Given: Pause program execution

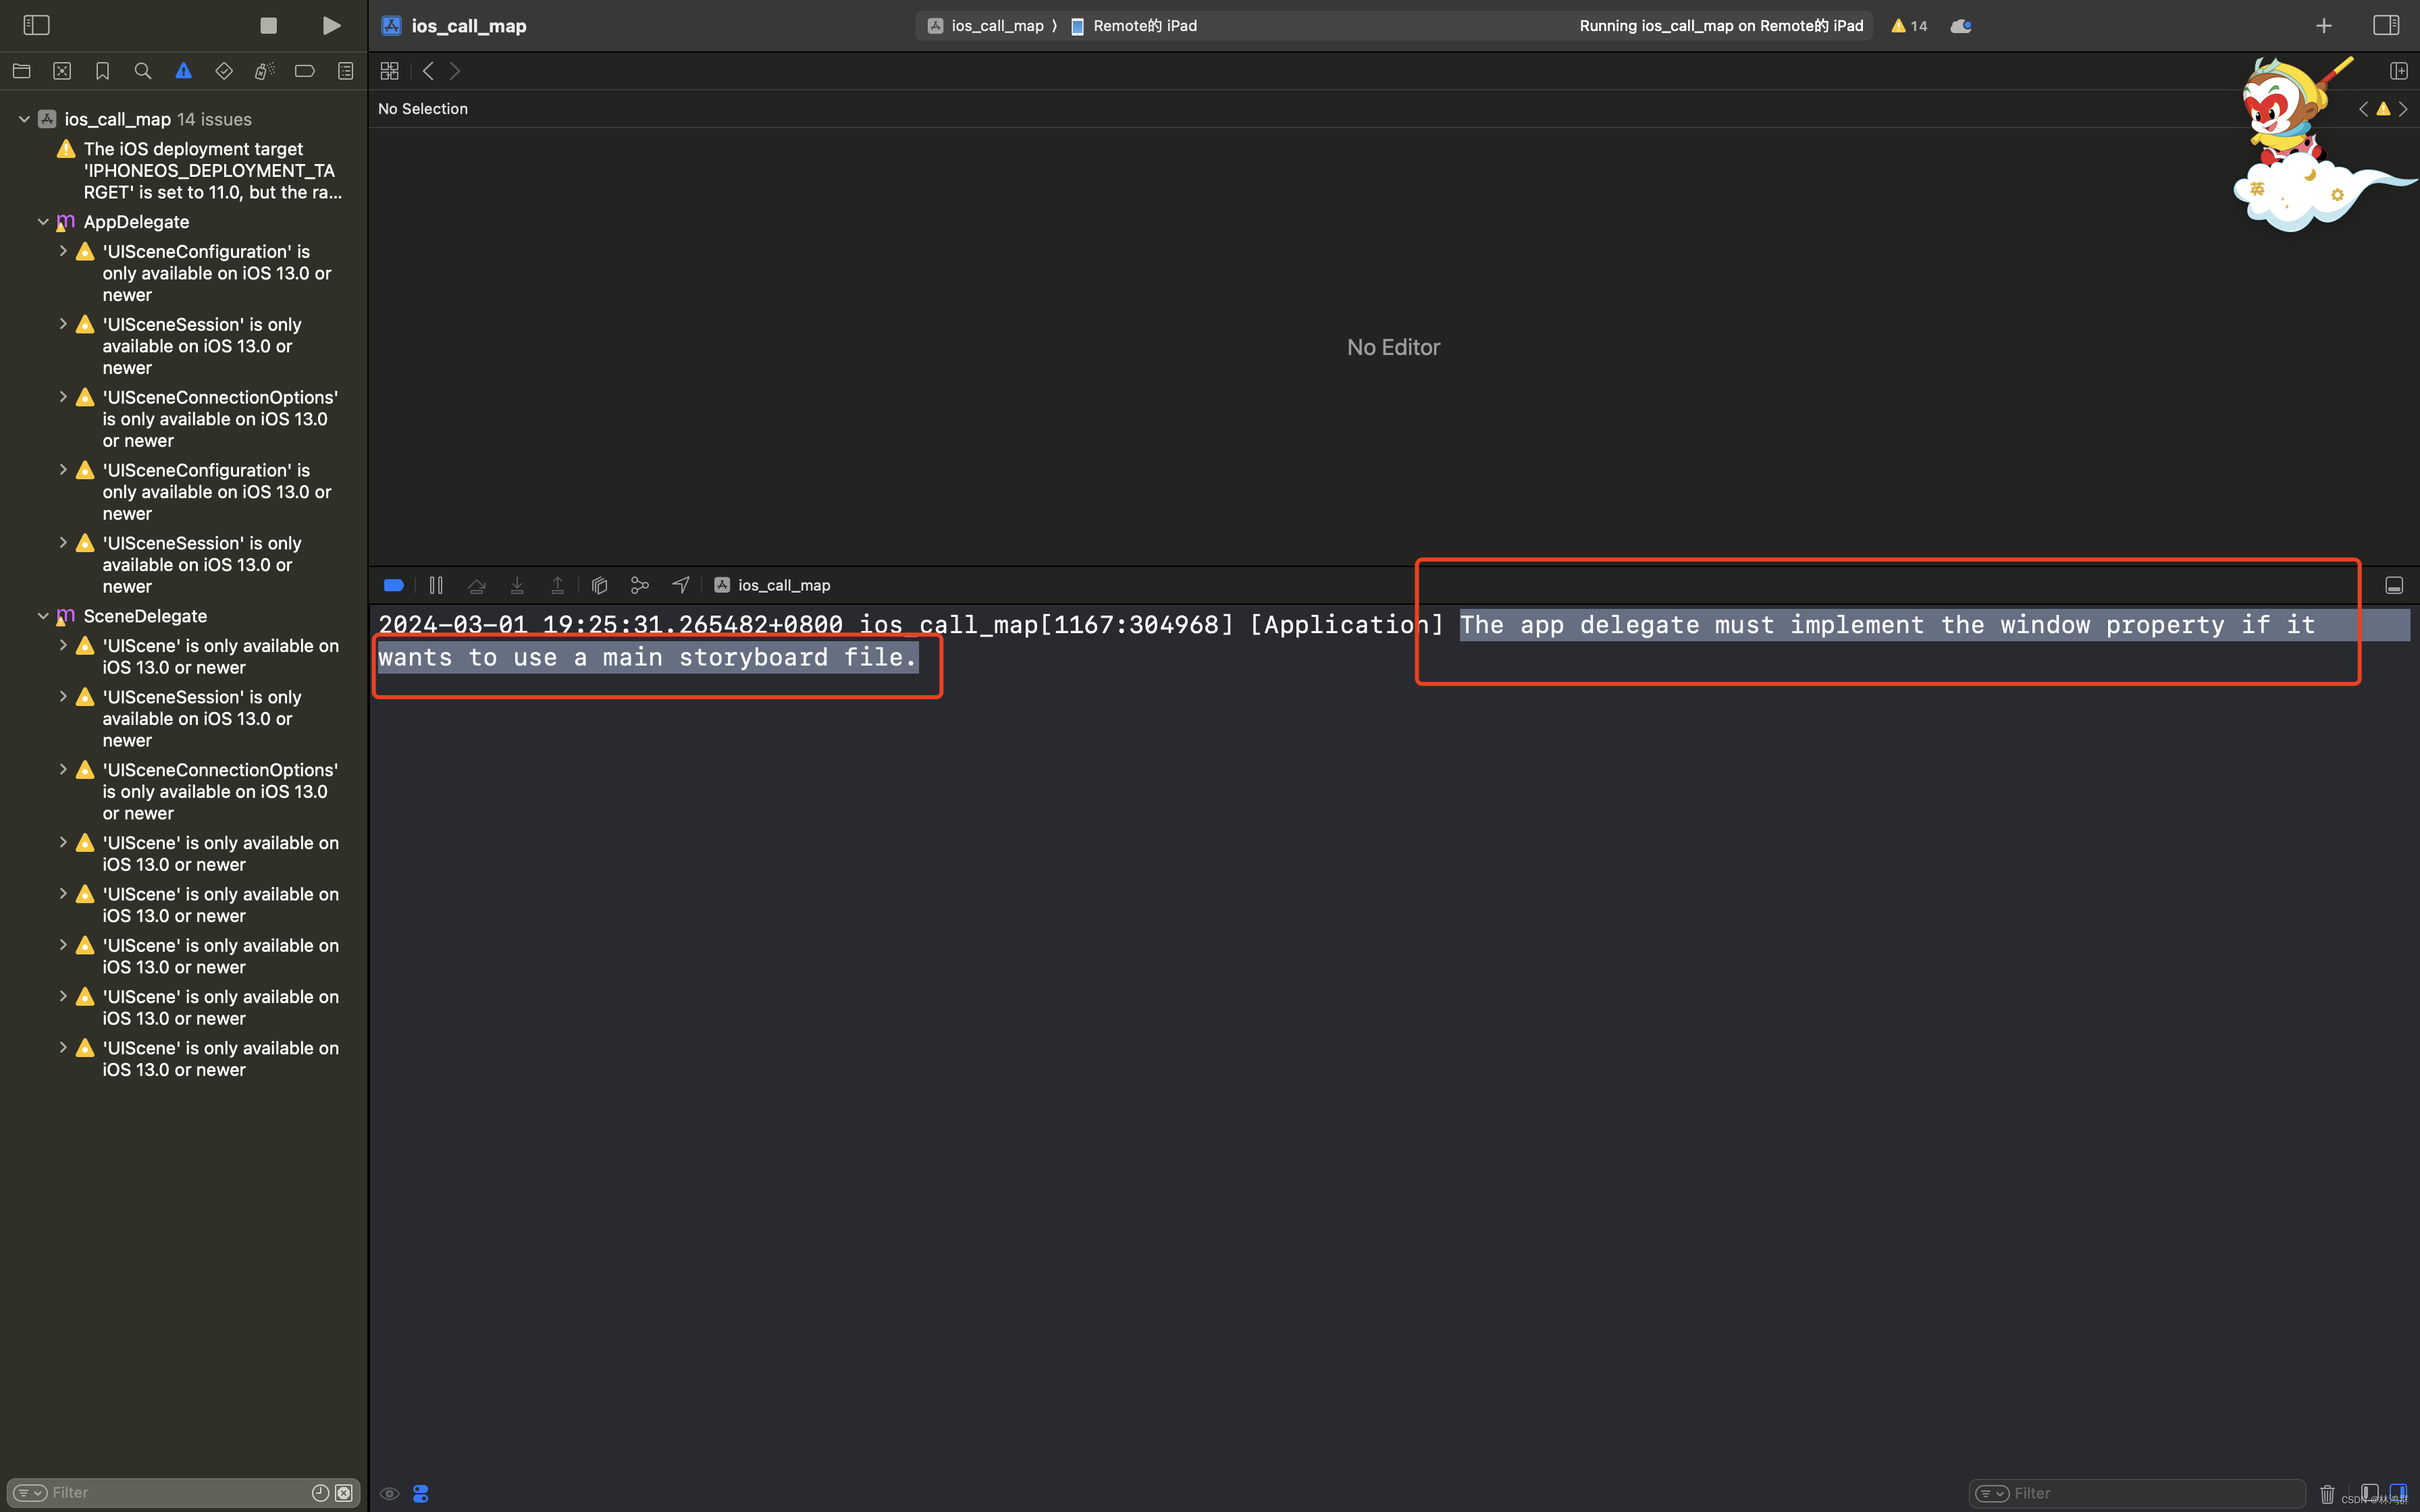Looking at the screenshot, I should tap(436, 586).
